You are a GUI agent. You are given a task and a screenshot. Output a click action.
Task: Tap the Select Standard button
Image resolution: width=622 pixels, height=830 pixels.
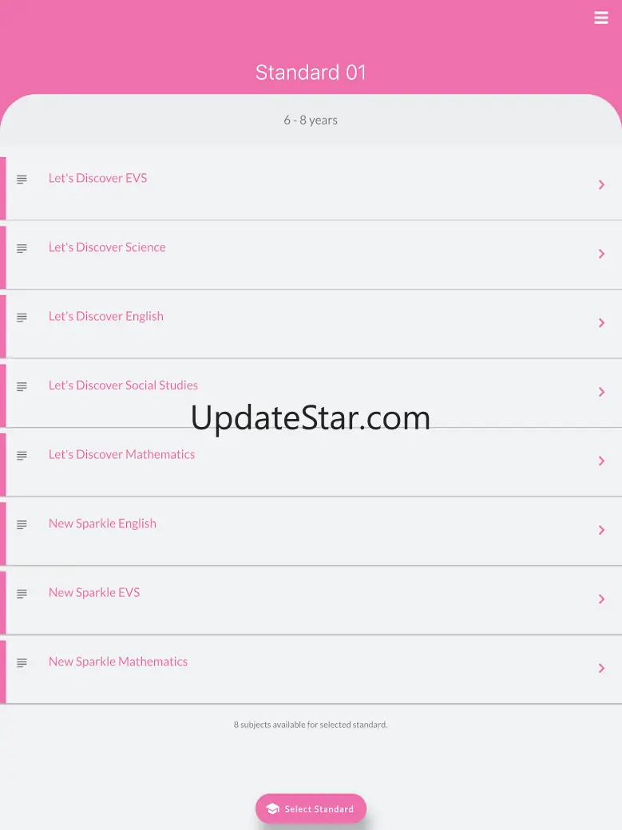pos(311,808)
